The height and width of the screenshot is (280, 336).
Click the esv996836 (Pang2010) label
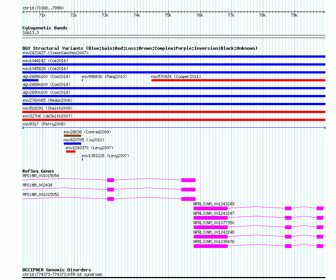104,77
